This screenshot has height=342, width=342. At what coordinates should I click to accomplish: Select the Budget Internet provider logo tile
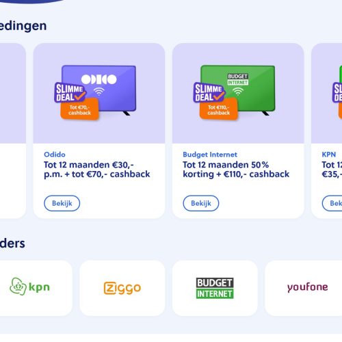pyautogui.click(x=215, y=288)
